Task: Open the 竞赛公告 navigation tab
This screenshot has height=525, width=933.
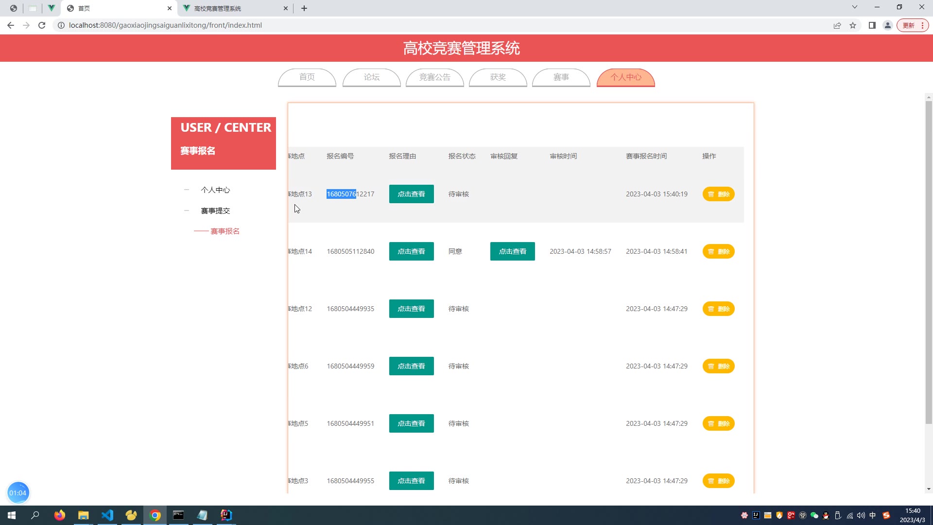Action: coord(434,77)
